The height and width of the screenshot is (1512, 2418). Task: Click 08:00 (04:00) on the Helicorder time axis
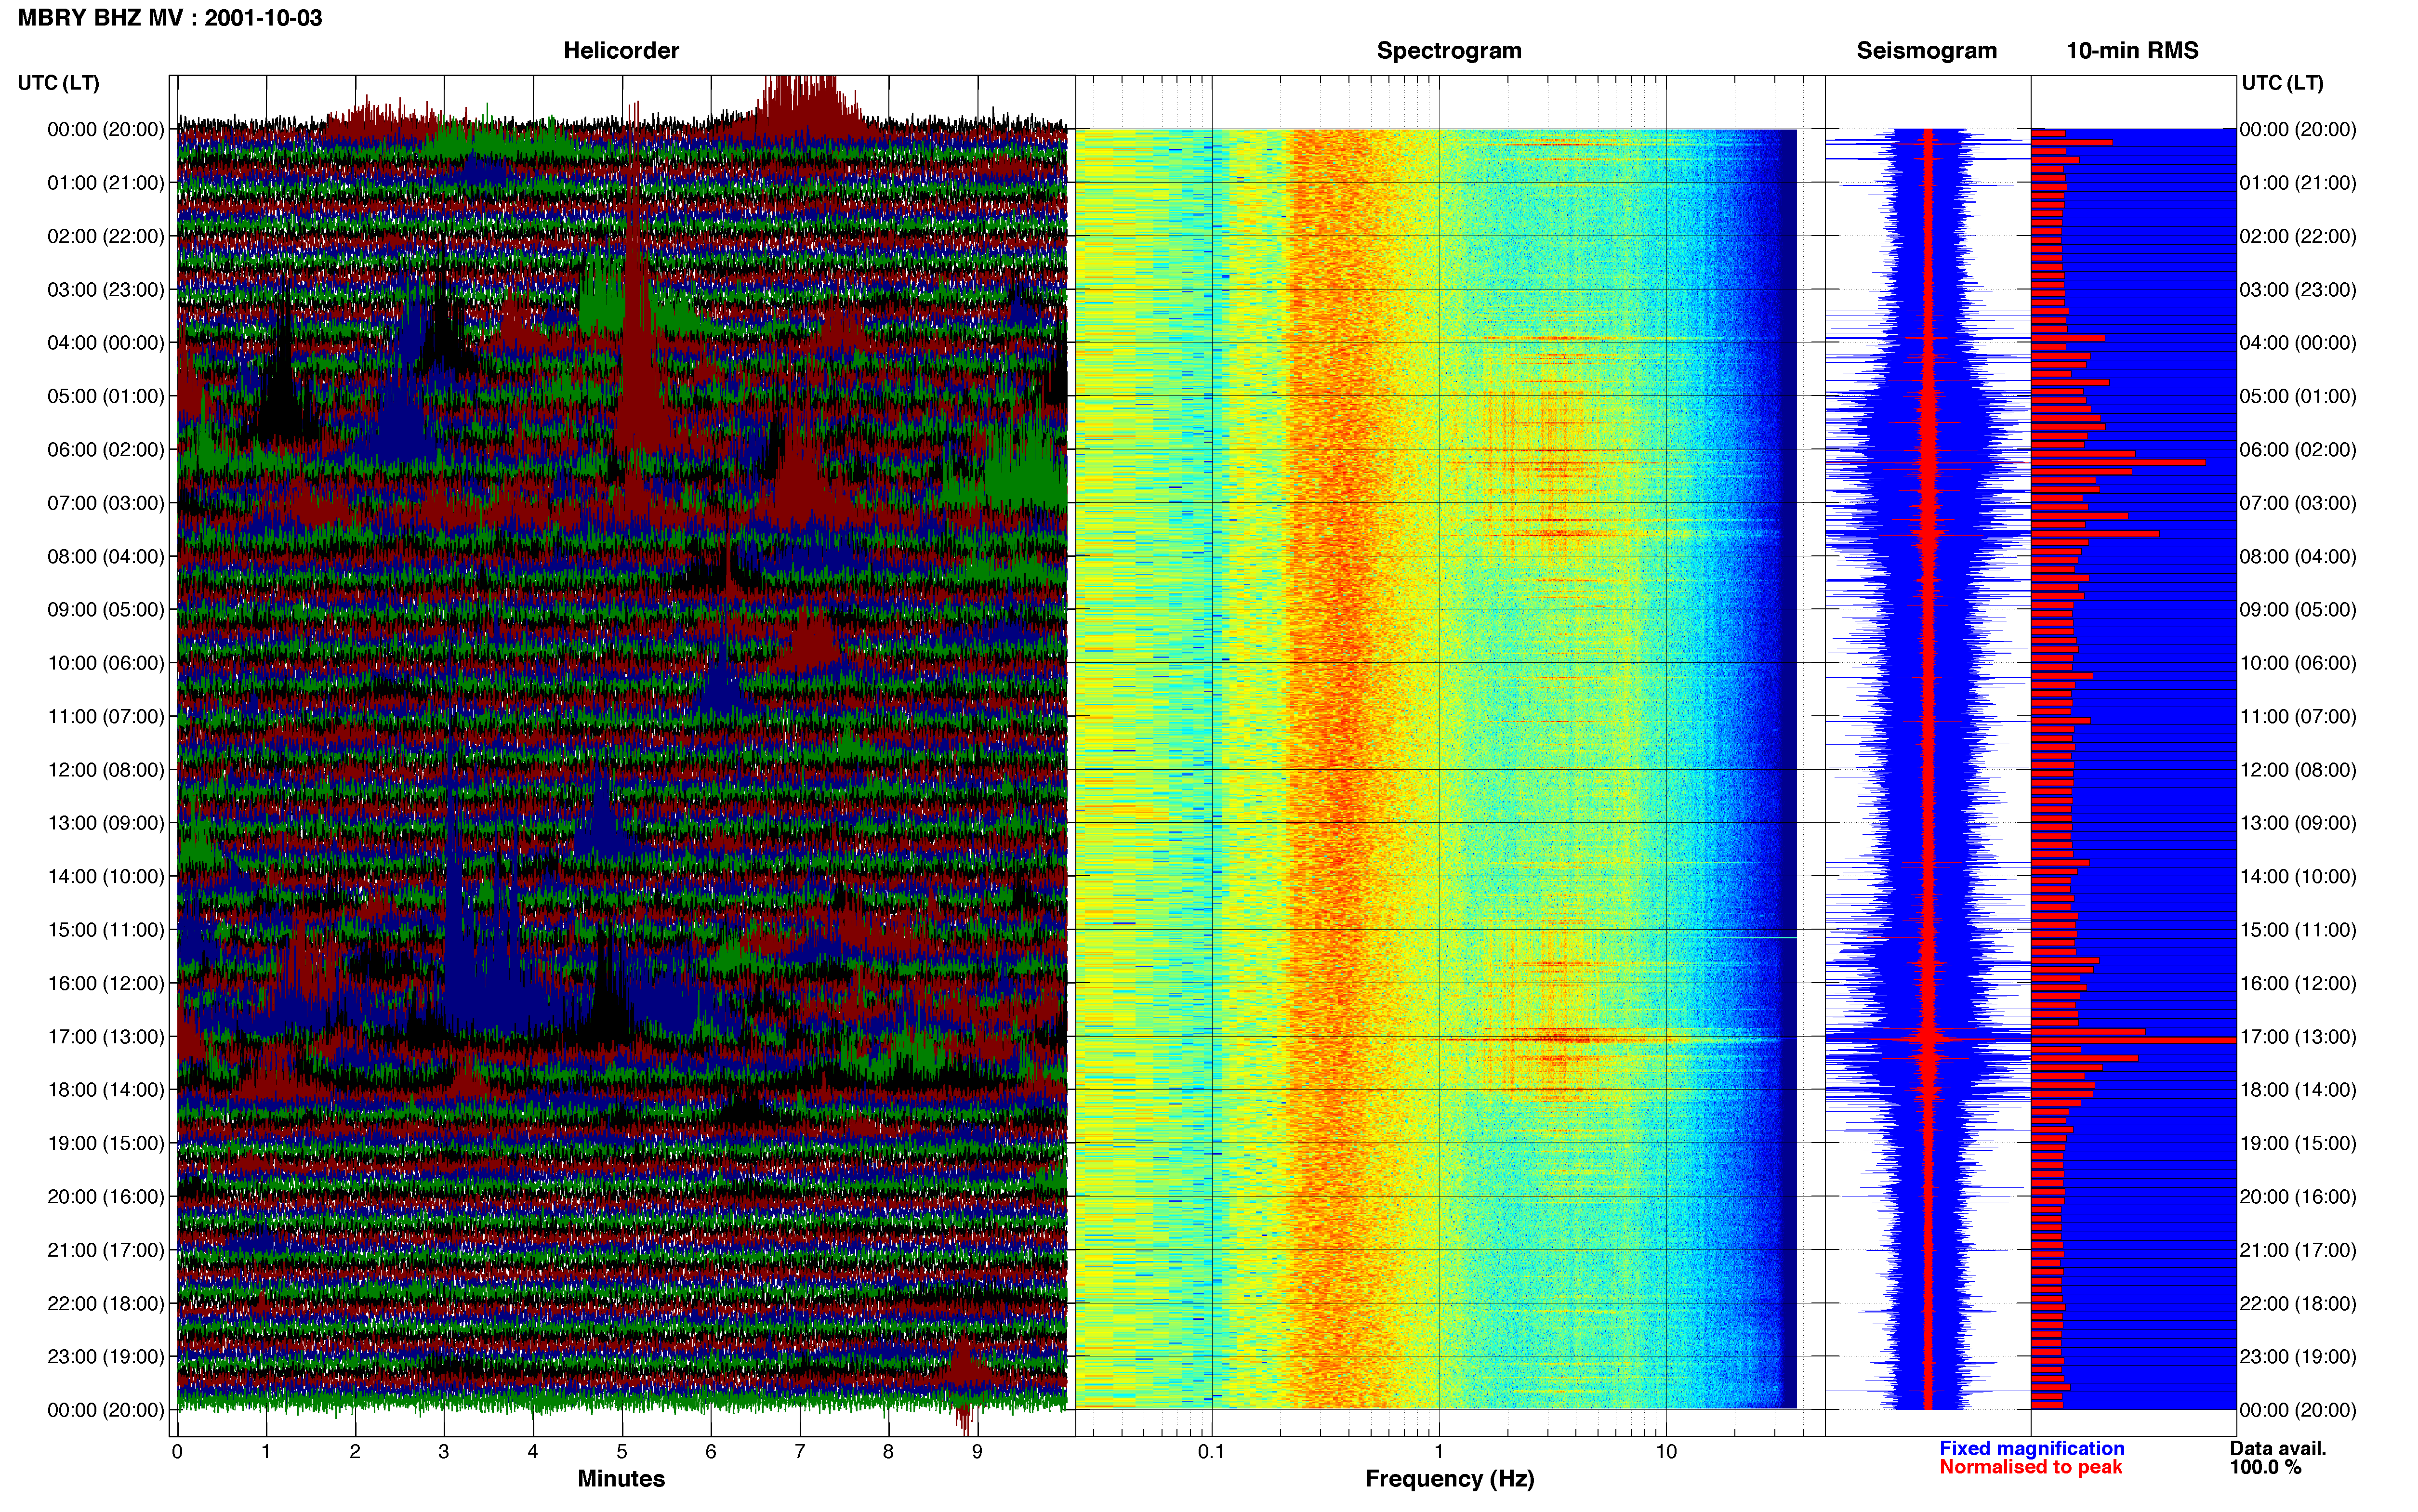coord(106,556)
